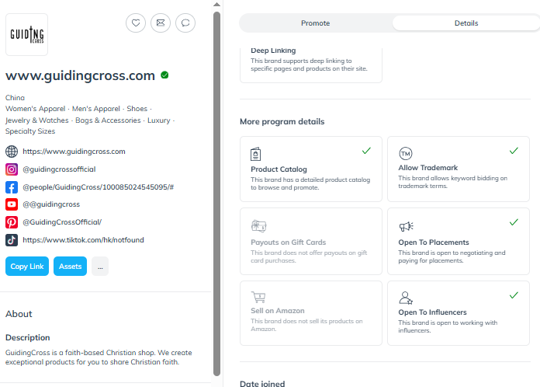This screenshot has height=387, width=540.
Task: Open the three-dots more options button
Action: click(100, 267)
